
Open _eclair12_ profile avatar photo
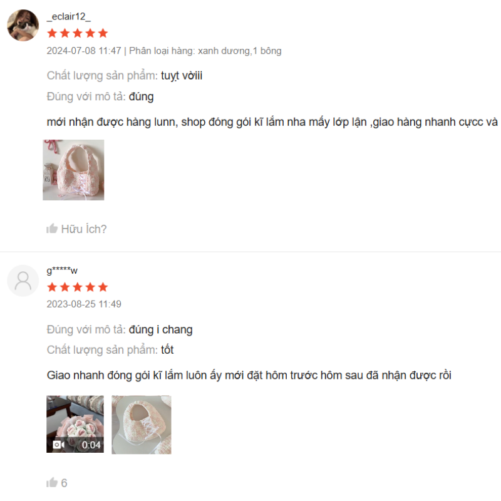click(x=23, y=25)
